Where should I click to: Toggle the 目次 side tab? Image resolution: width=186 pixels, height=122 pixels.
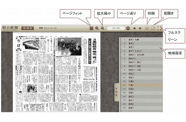[x=116, y=92]
